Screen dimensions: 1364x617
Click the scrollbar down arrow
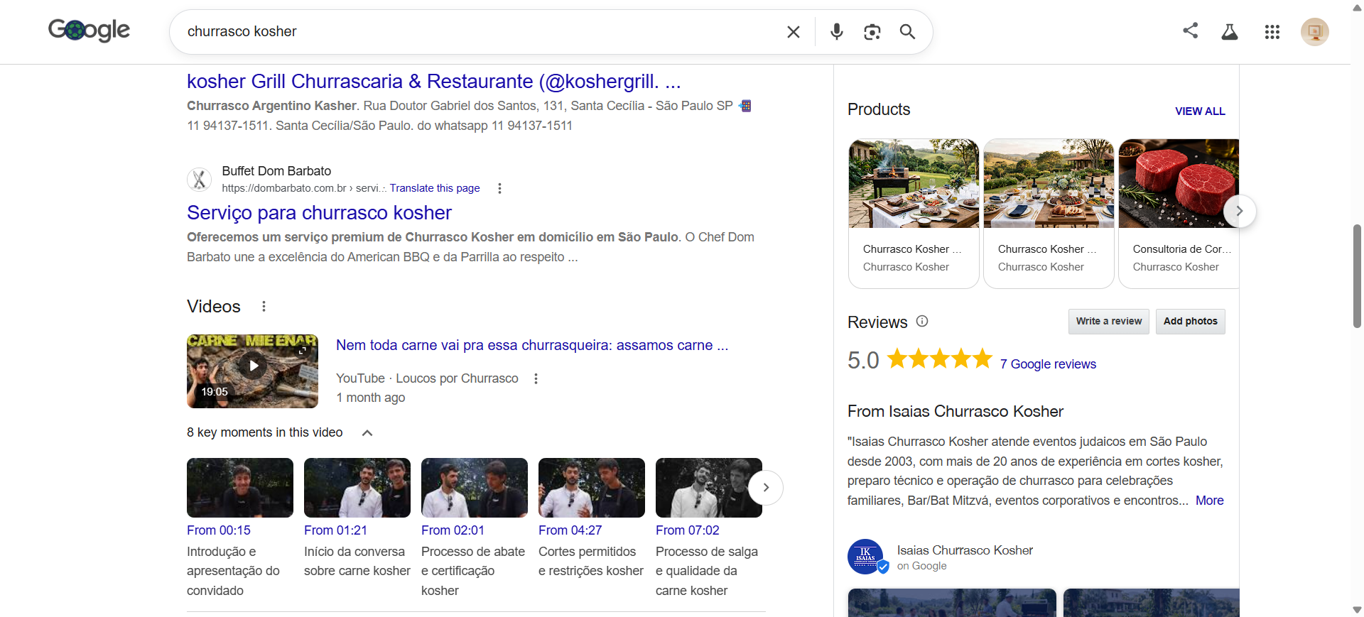1358,610
